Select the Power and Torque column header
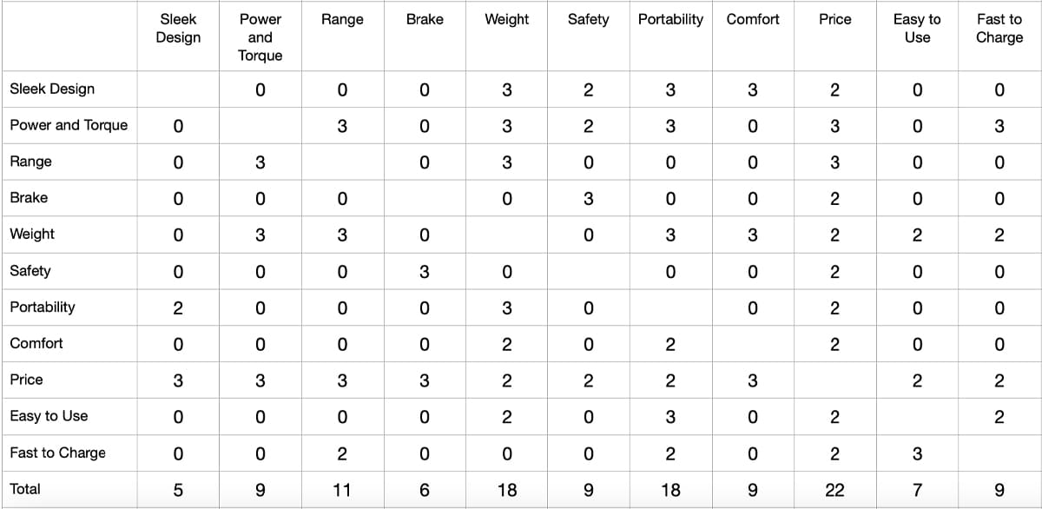 [x=260, y=37]
